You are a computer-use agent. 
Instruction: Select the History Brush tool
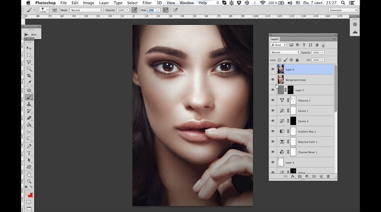click(x=29, y=111)
